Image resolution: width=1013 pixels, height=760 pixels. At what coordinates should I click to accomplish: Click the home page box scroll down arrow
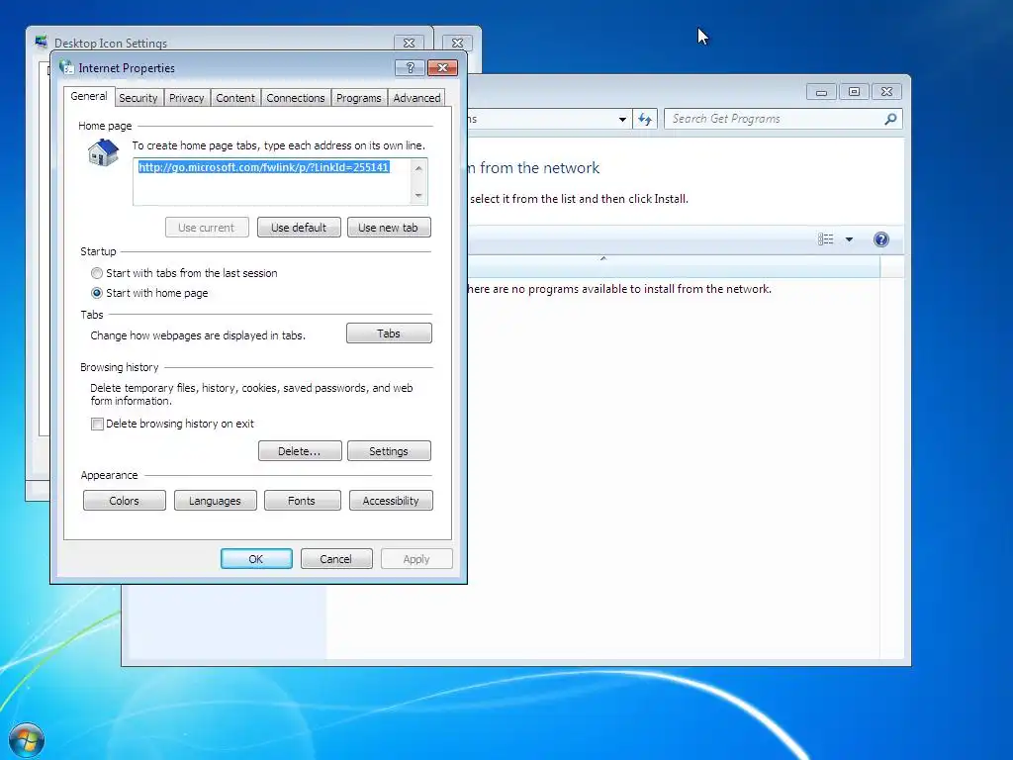point(418,195)
